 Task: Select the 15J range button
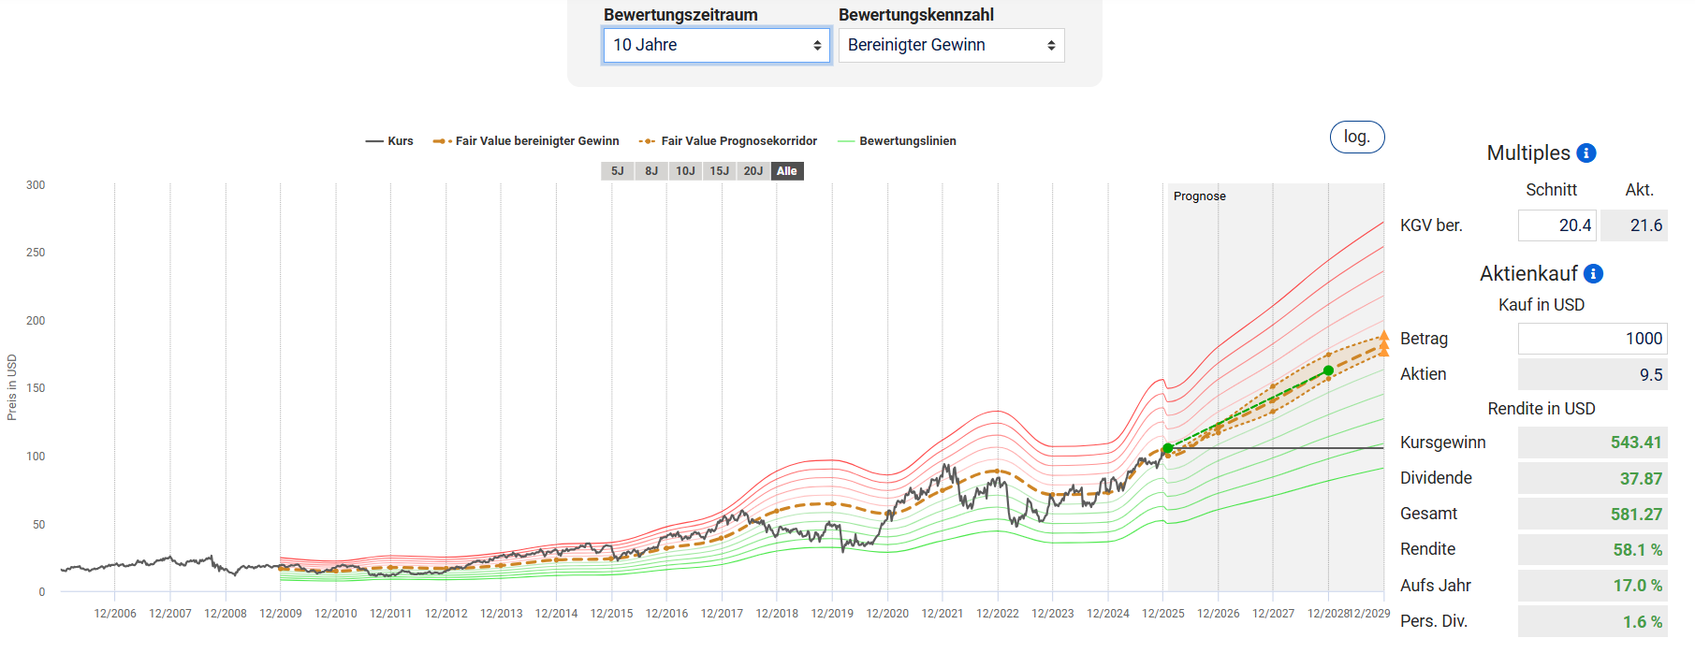(719, 171)
